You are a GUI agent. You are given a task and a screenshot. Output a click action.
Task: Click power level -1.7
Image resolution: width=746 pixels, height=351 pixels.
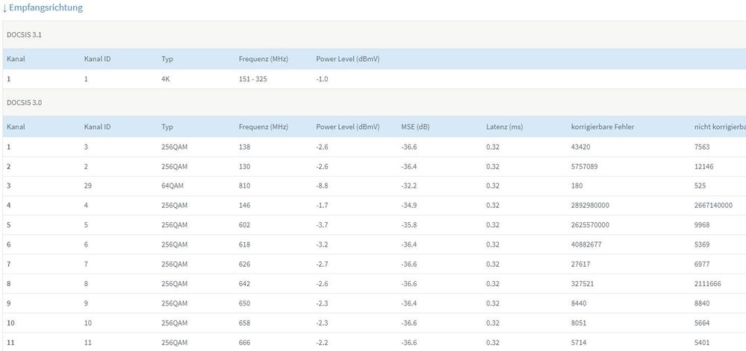(322, 205)
